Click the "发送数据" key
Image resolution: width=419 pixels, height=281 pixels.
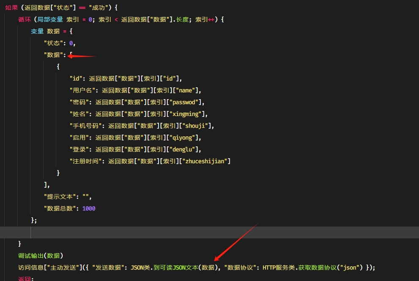click(x=108, y=267)
